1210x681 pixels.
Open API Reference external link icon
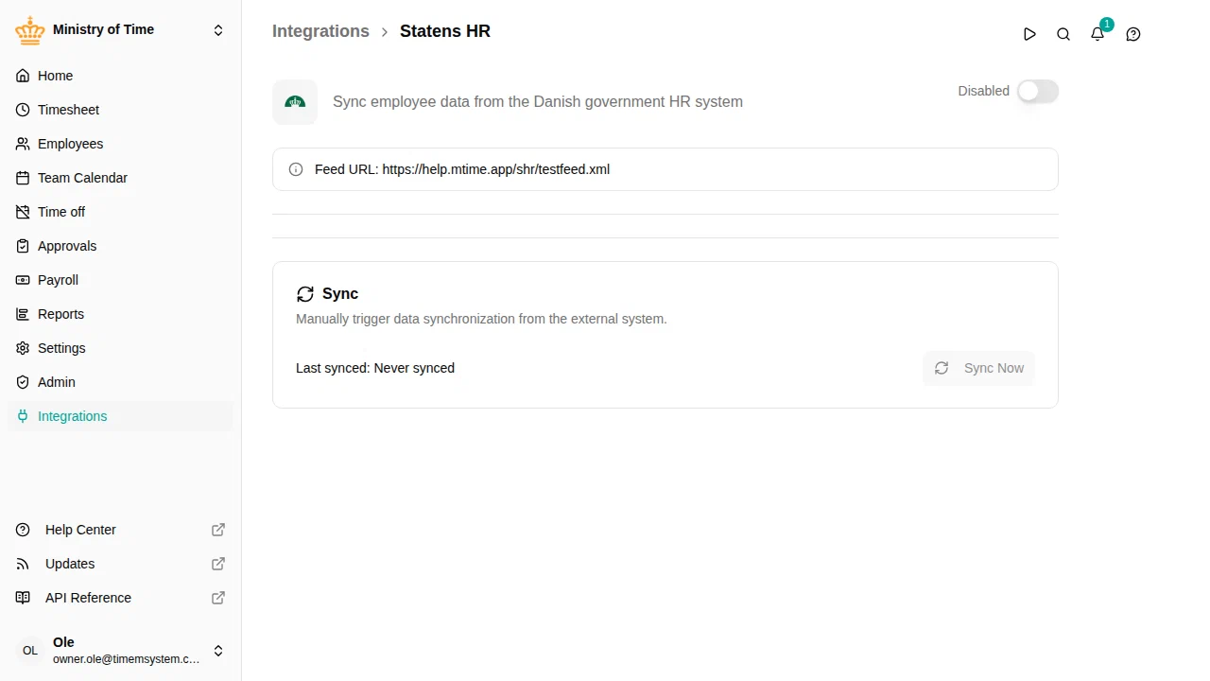tap(218, 598)
